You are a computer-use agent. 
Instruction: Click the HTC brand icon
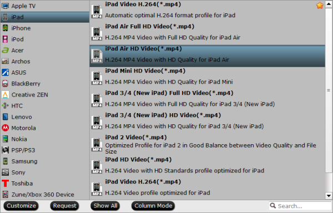tap(6, 105)
